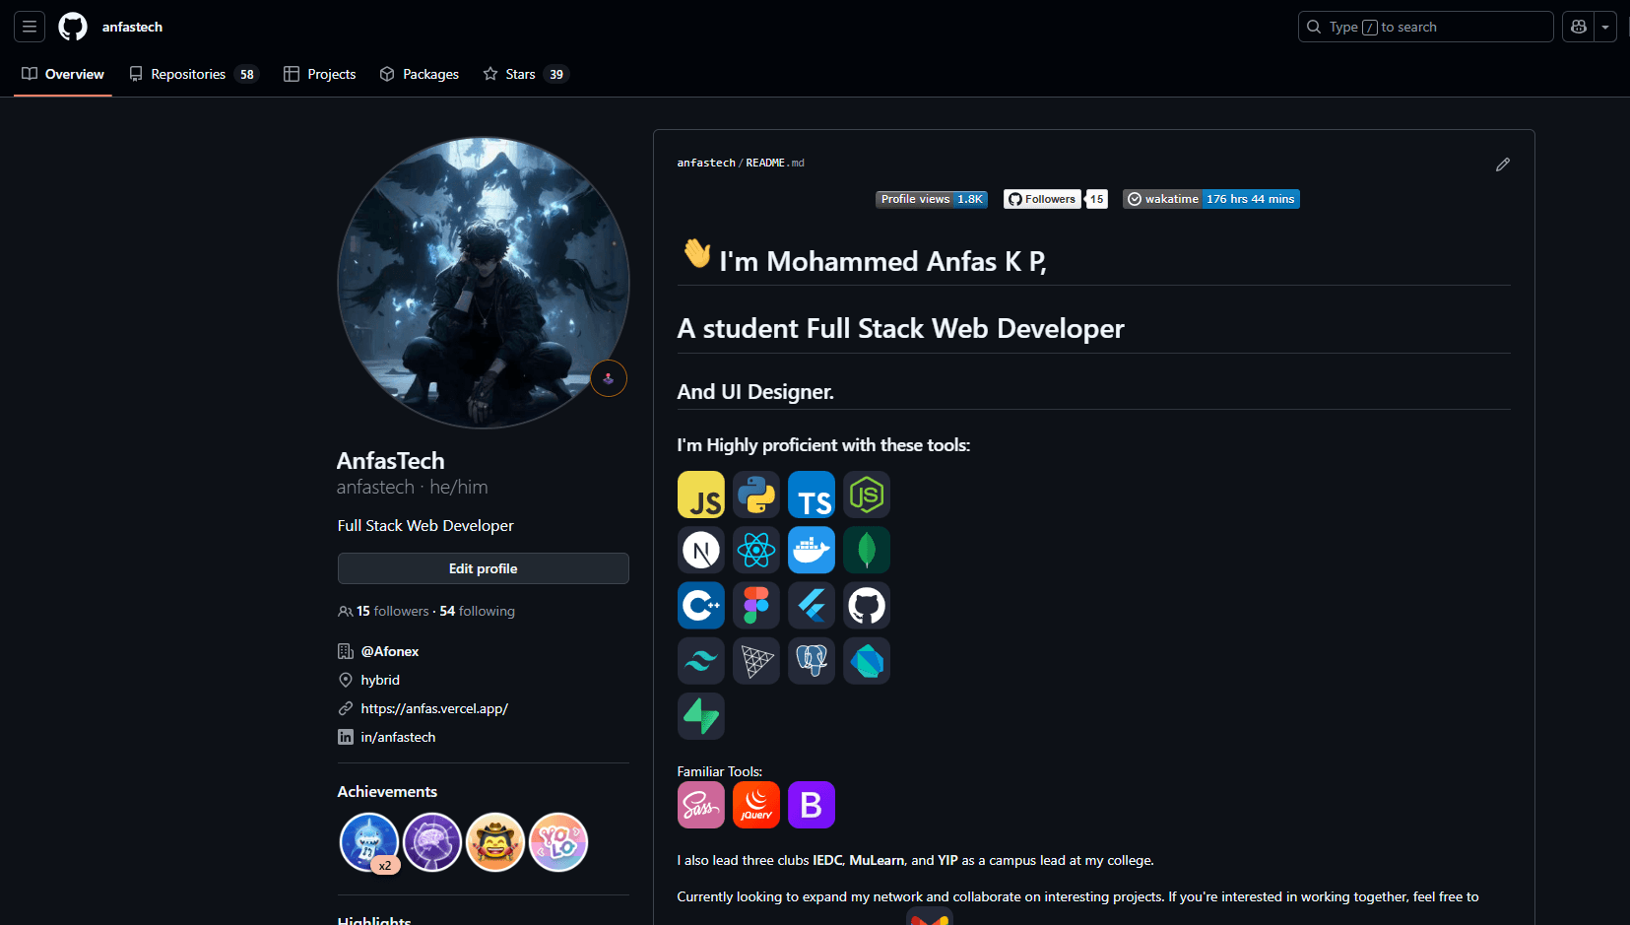Click the profile avatar picture
The image size is (1630, 925).
(x=483, y=283)
